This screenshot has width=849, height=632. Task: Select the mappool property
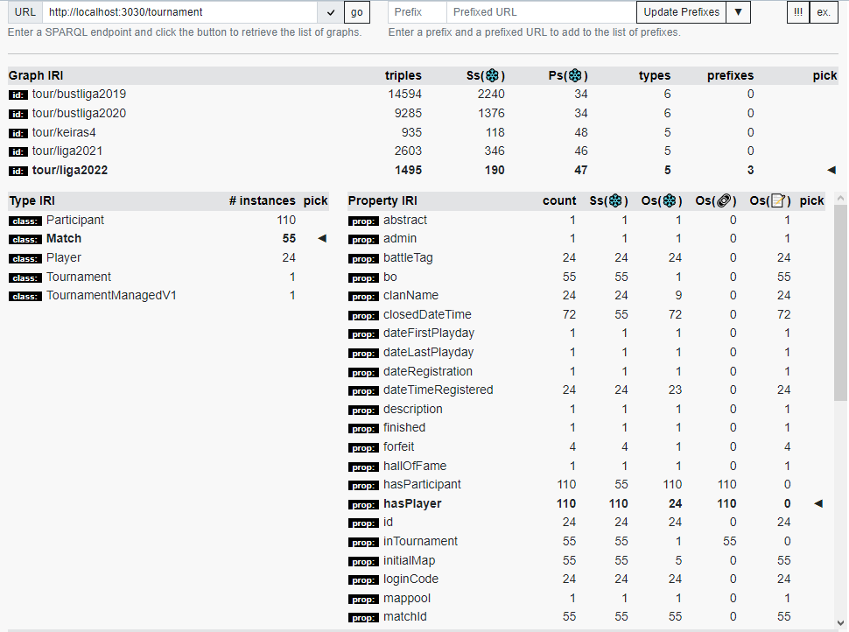(x=407, y=599)
